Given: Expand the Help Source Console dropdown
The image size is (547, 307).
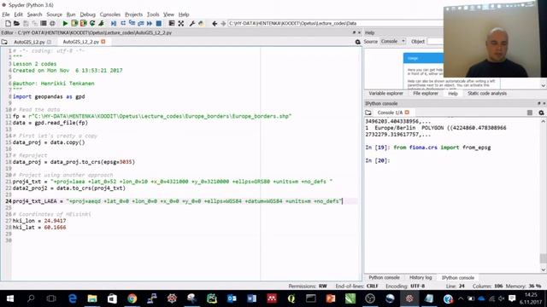Looking at the screenshot, I should [393, 42].
